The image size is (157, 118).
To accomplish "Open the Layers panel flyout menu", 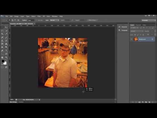I will [155, 25].
